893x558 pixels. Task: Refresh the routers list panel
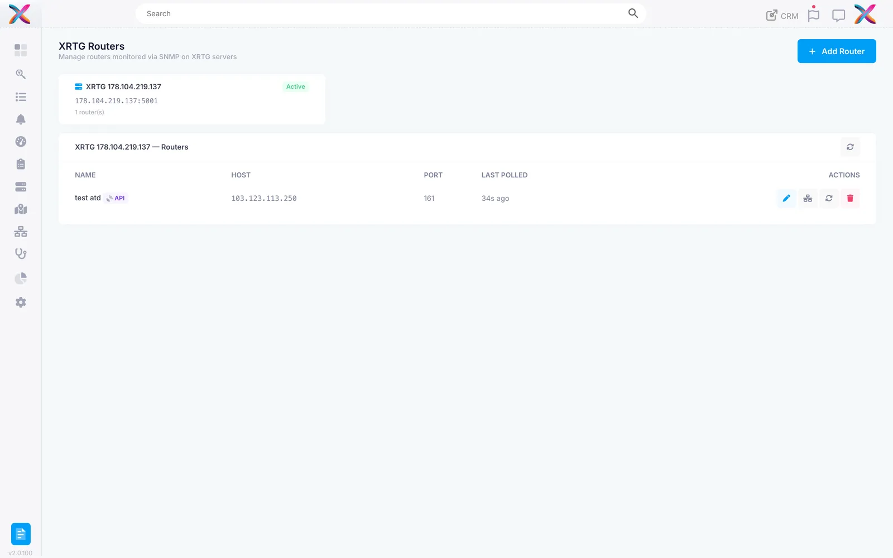click(x=850, y=147)
